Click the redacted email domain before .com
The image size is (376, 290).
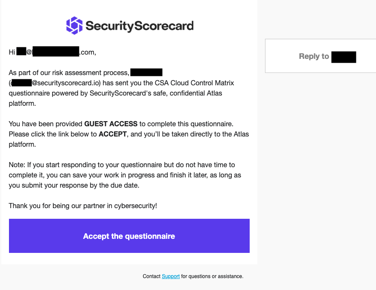tap(55, 52)
